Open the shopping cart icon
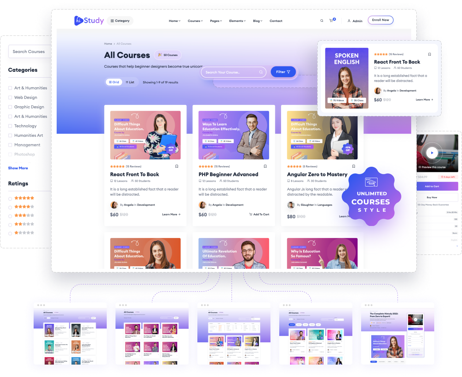Viewport: 462px width, 377px height. click(x=331, y=21)
